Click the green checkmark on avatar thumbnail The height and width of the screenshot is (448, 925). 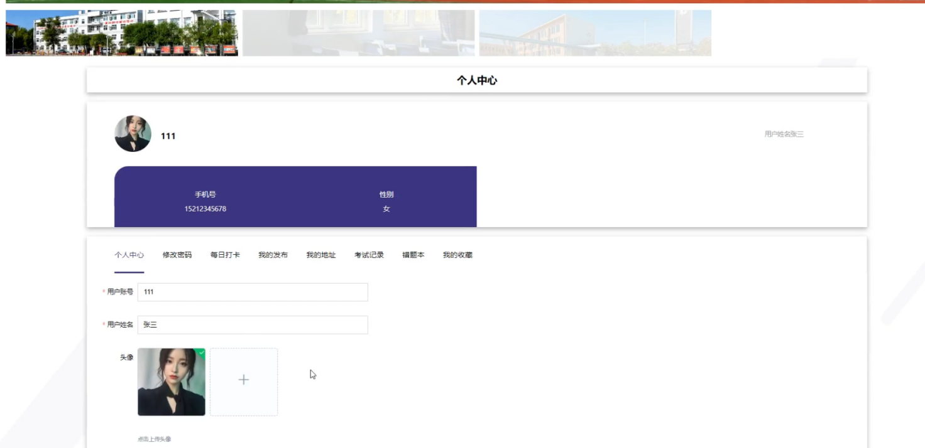tap(201, 353)
